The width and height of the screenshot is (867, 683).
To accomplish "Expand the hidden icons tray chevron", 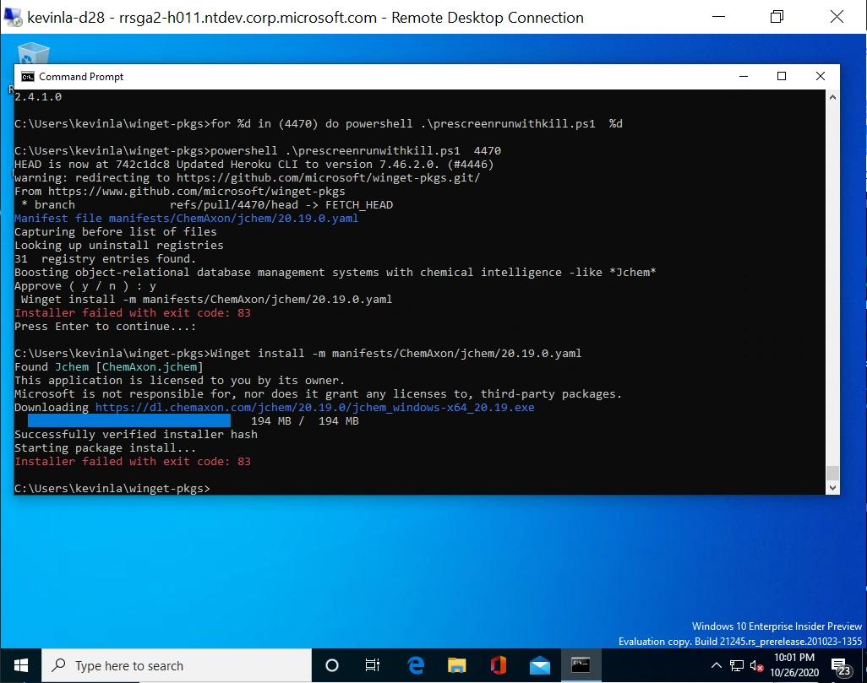I will pos(717,665).
